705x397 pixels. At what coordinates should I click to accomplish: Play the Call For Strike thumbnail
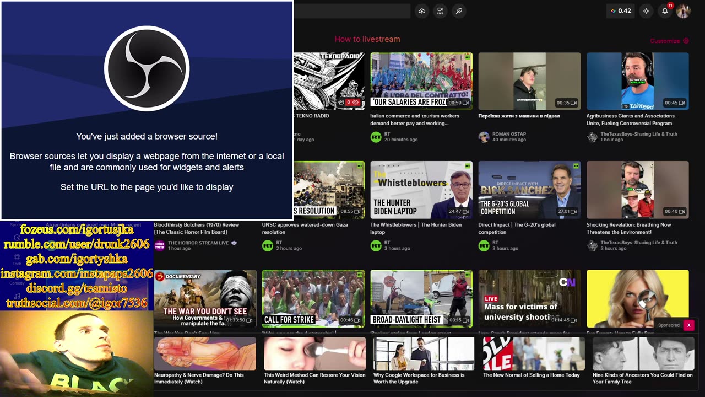pyautogui.click(x=313, y=298)
